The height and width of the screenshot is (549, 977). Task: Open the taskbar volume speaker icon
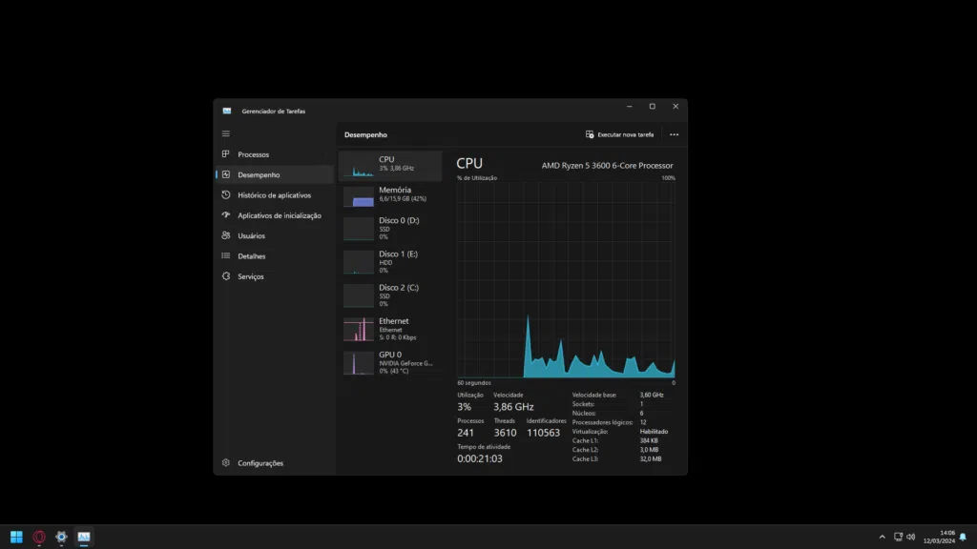click(x=911, y=538)
